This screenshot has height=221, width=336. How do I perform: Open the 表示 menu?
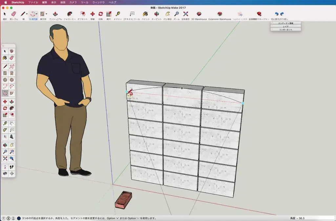pyautogui.click(x=54, y=2)
